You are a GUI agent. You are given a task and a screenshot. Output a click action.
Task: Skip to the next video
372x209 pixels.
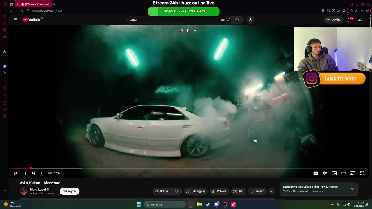[33, 173]
